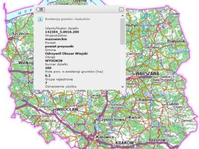Screen dimensions: 199x149
Task: Click the Szczecin label on the map
Action: point(21,34)
